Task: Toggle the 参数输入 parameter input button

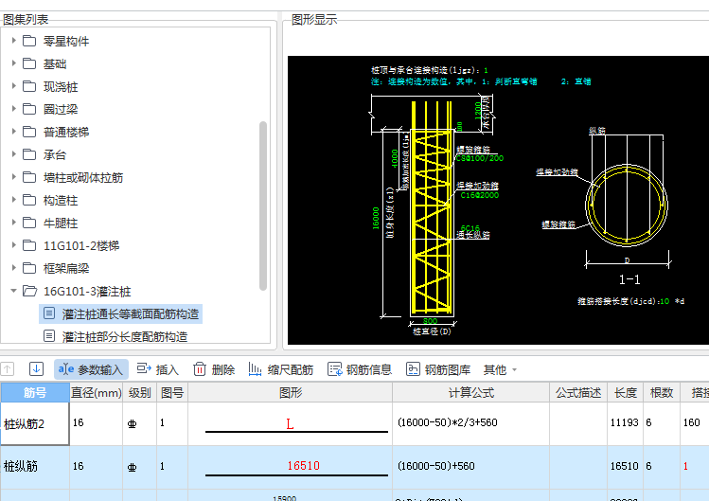Action: (91, 369)
